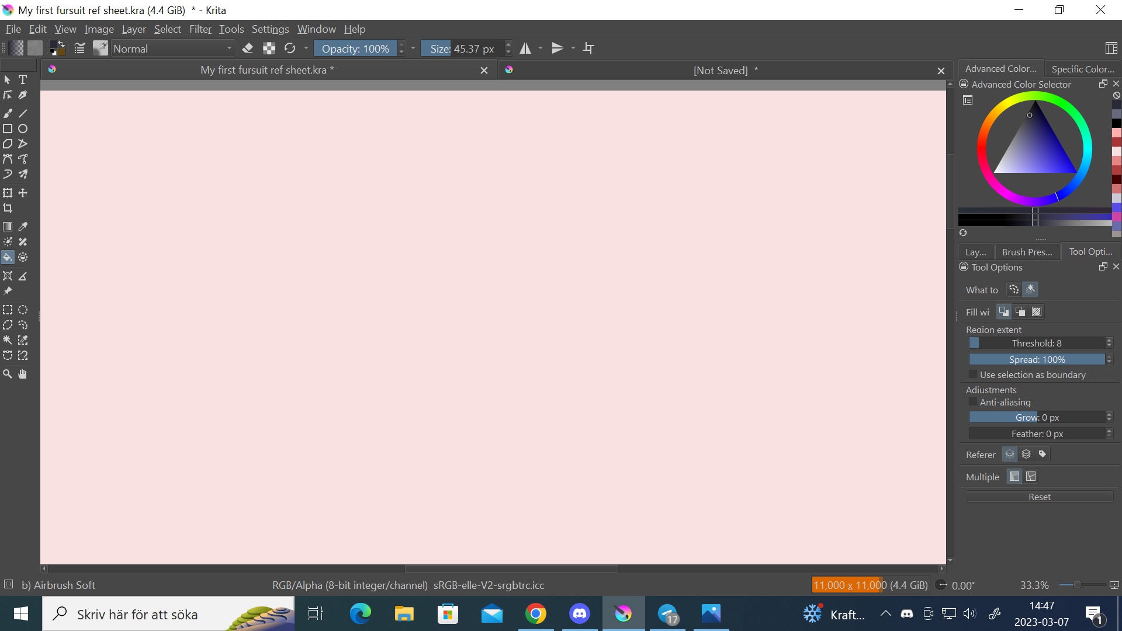
Task: Switch to the Brush Presets tab
Action: pos(1027,252)
